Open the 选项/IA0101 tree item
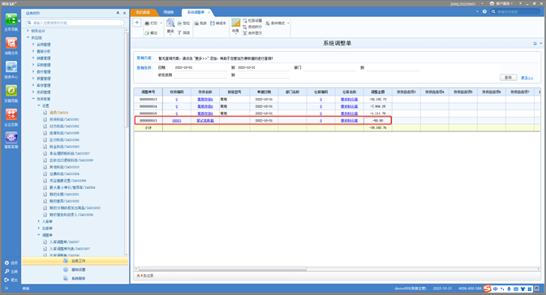The width and height of the screenshot is (546, 295). (59, 113)
